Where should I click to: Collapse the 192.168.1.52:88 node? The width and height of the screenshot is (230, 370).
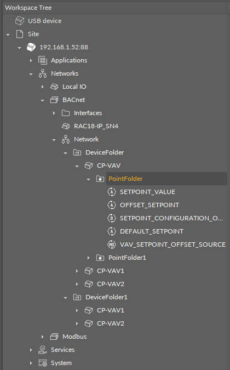[20, 48]
